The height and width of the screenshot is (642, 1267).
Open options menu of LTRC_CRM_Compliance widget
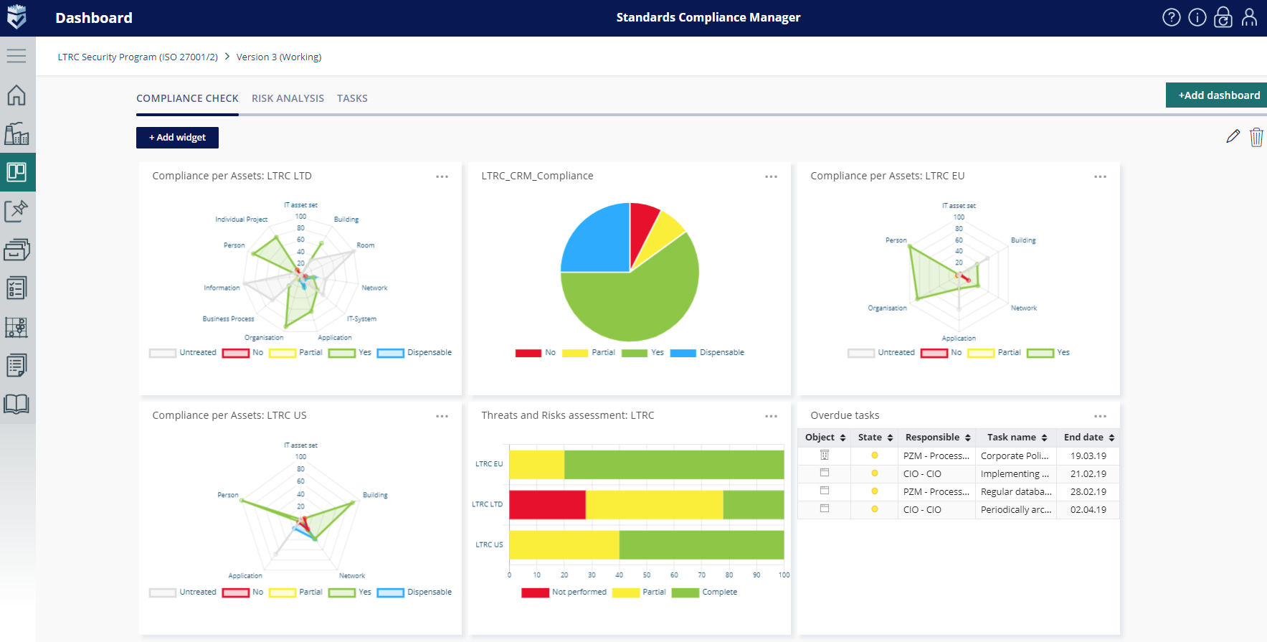coord(771,176)
